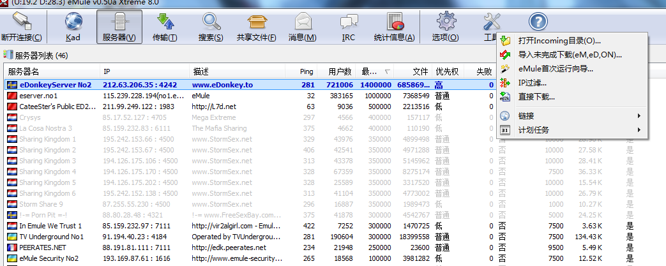Click the scheduler calendar icon in menu

point(505,130)
